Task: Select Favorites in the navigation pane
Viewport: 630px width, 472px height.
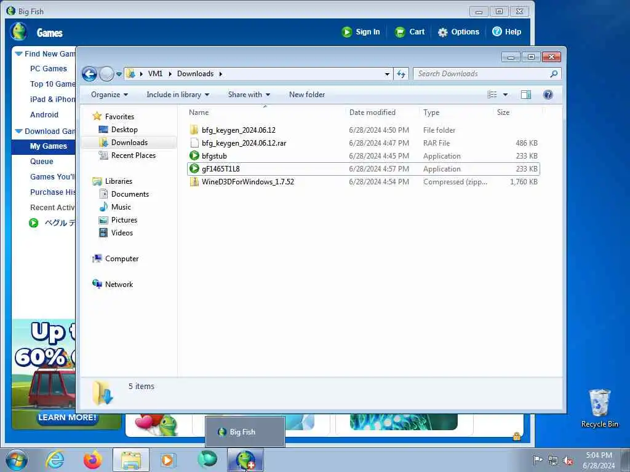Action: pyautogui.click(x=119, y=116)
